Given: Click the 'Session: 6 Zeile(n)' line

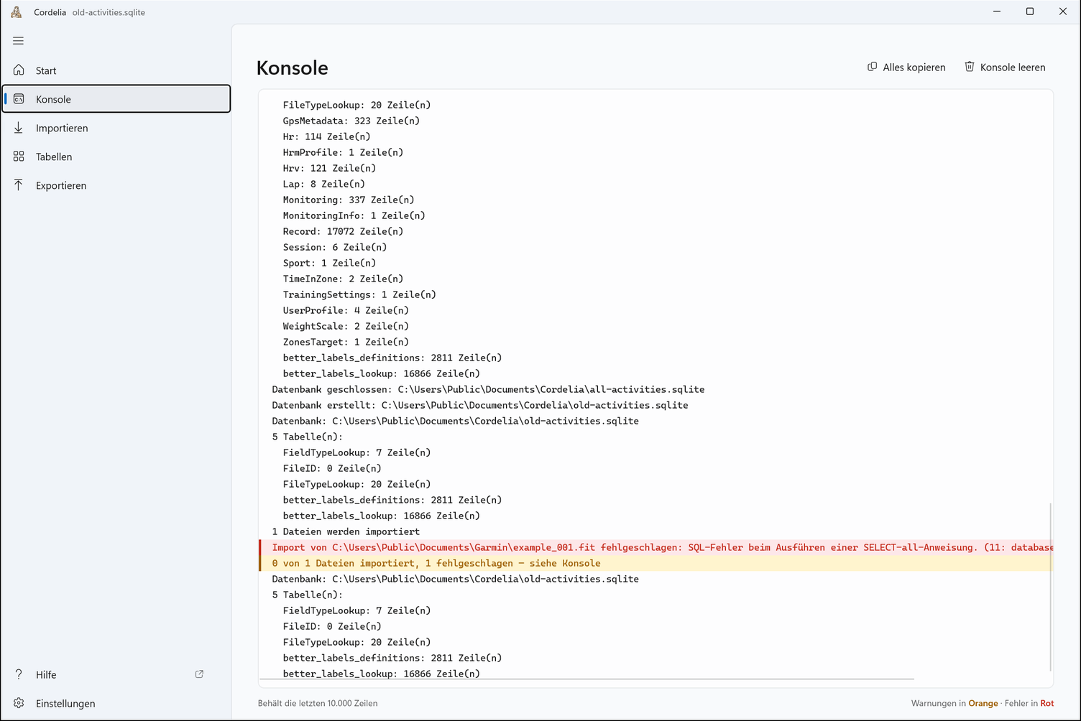Looking at the screenshot, I should (335, 247).
